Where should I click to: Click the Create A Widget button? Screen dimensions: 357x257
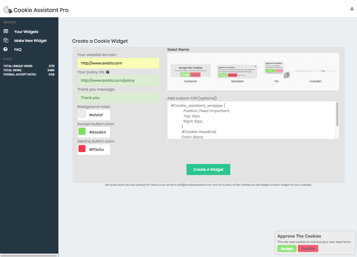[208, 169]
